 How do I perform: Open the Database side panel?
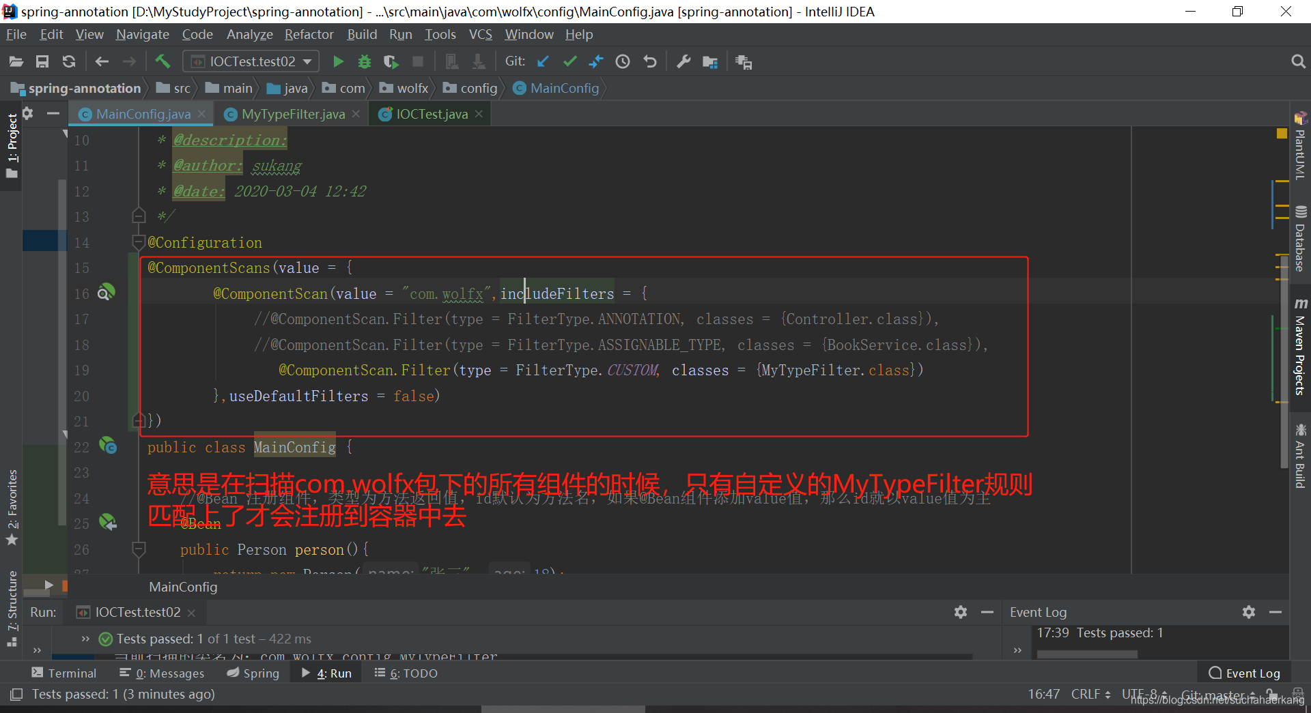click(1300, 239)
